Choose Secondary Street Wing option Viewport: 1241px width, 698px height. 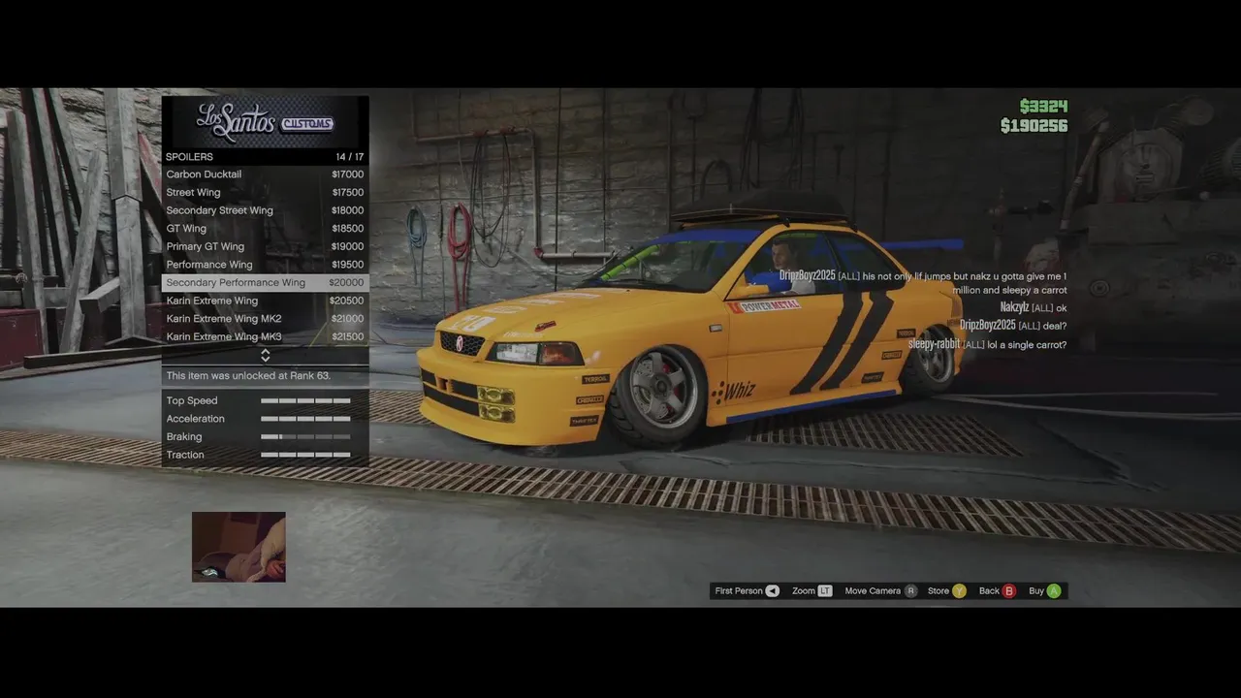(x=265, y=210)
